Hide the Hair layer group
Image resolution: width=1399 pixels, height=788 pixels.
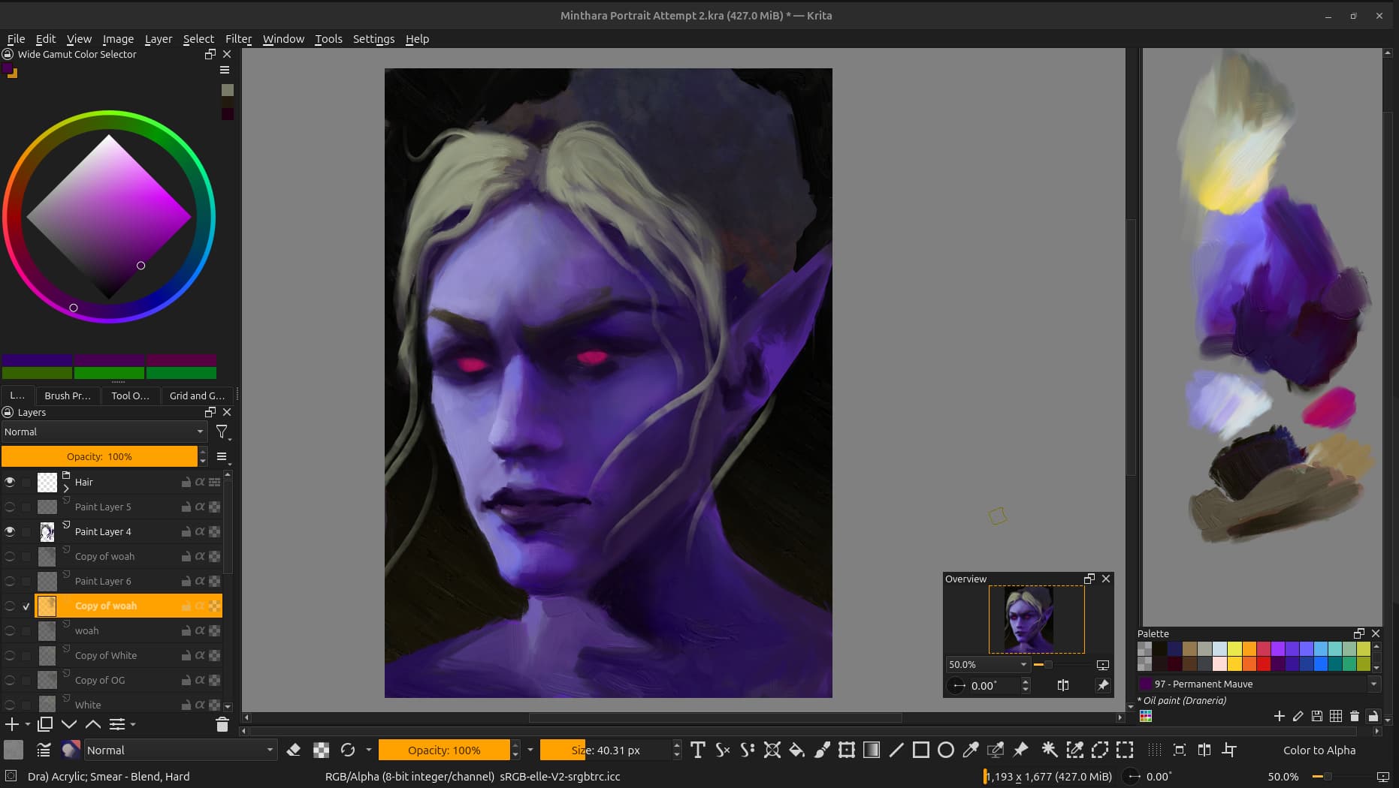click(10, 482)
